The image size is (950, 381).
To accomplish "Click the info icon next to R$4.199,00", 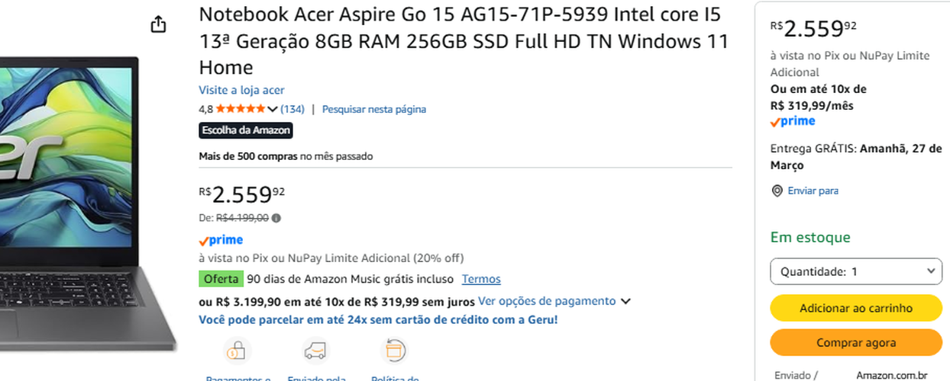I will 276,218.
